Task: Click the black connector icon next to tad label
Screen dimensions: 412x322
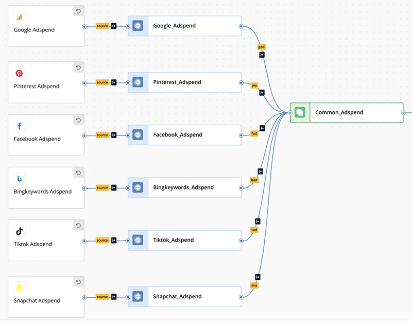Action: pyautogui.click(x=258, y=222)
